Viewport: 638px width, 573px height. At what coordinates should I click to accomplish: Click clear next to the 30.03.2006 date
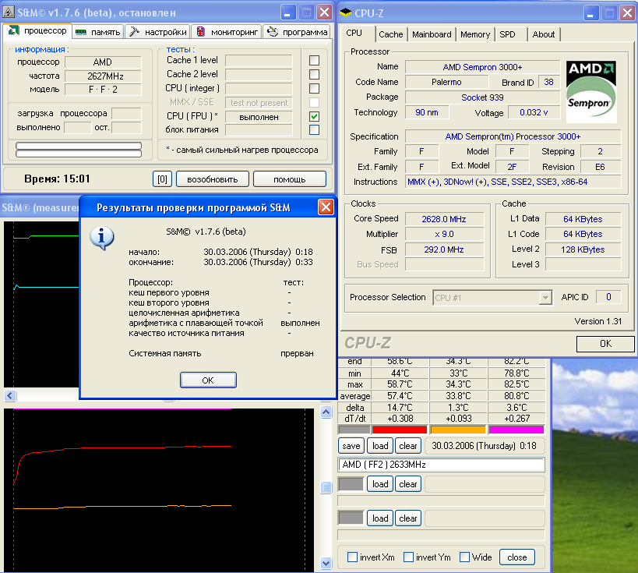408,446
